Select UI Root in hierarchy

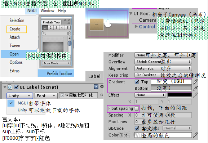(142, 14)
